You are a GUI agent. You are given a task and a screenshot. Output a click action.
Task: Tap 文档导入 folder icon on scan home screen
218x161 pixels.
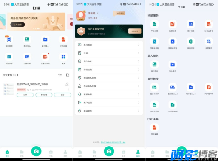tap(45, 39)
